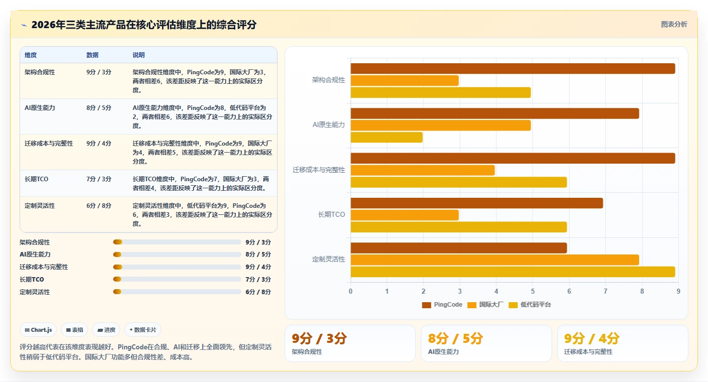Screen dimensions: 708x382
Task: Click the x-axis tick label 9
Action: point(678,292)
